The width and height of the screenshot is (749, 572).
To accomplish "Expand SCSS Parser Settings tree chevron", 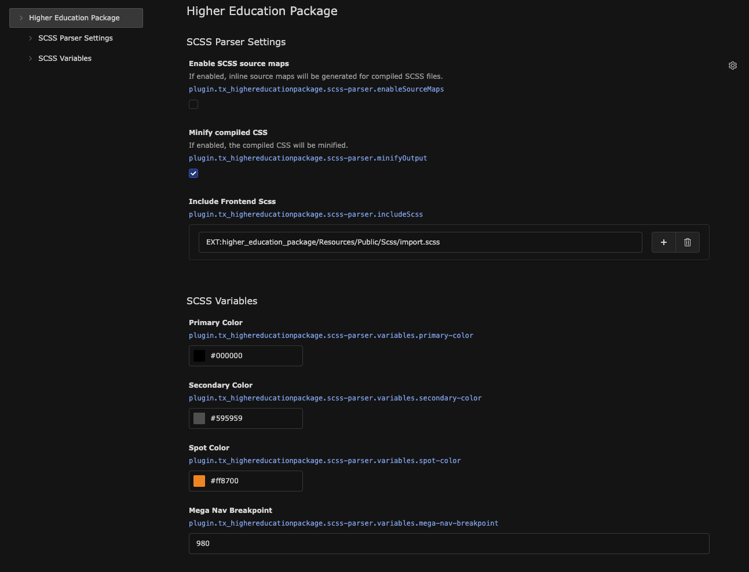I will (30, 38).
